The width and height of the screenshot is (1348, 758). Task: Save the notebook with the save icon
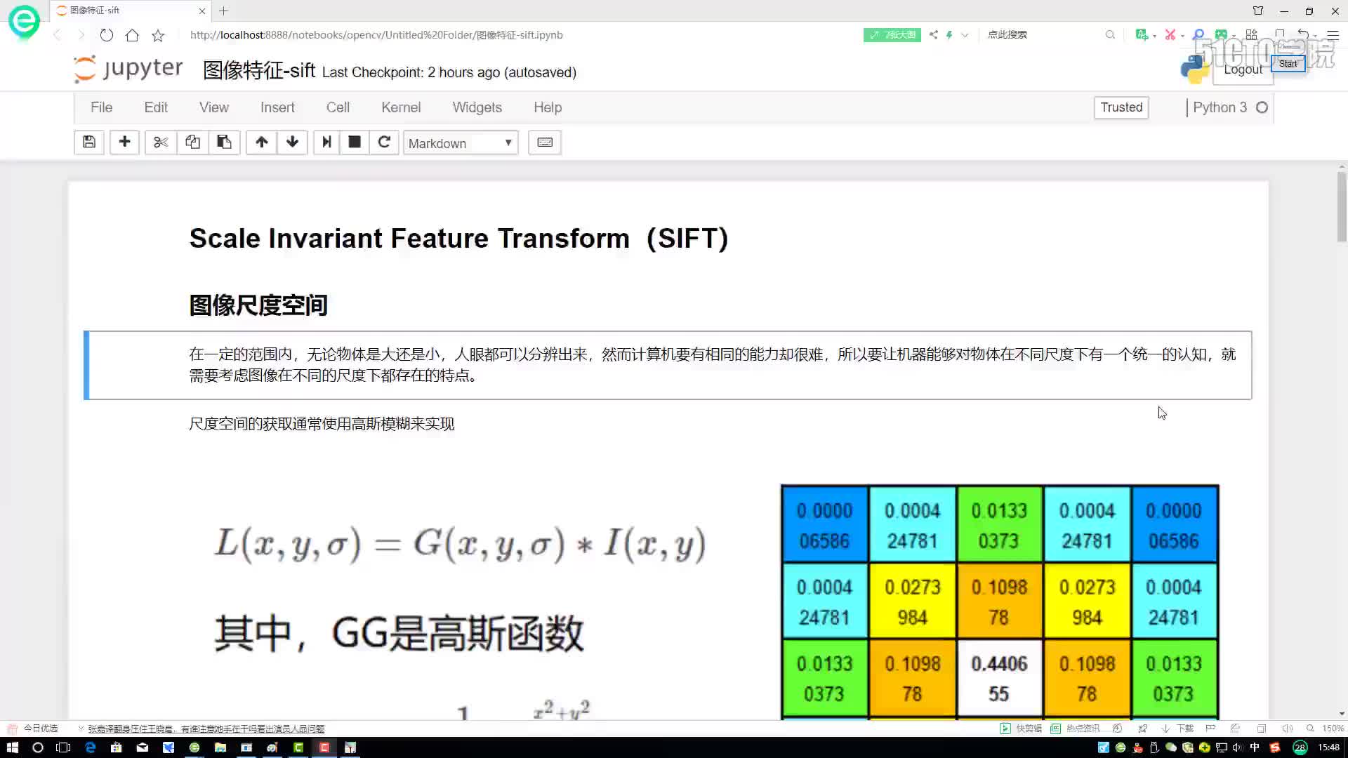tap(89, 142)
